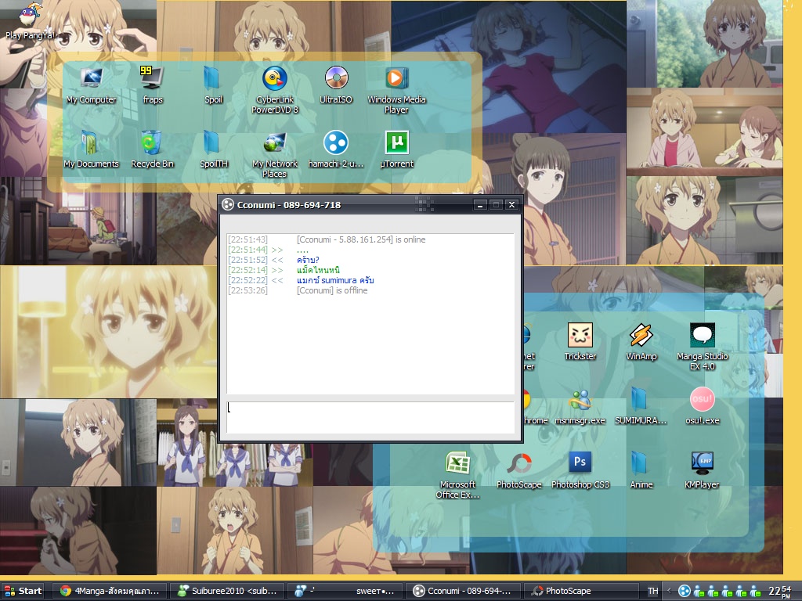The width and height of the screenshot is (802, 601).
Task: Select the msnmsgr.exe desktop icon
Action: [x=580, y=406]
